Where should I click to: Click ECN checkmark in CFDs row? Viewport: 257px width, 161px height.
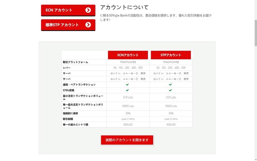[x=127, y=90]
